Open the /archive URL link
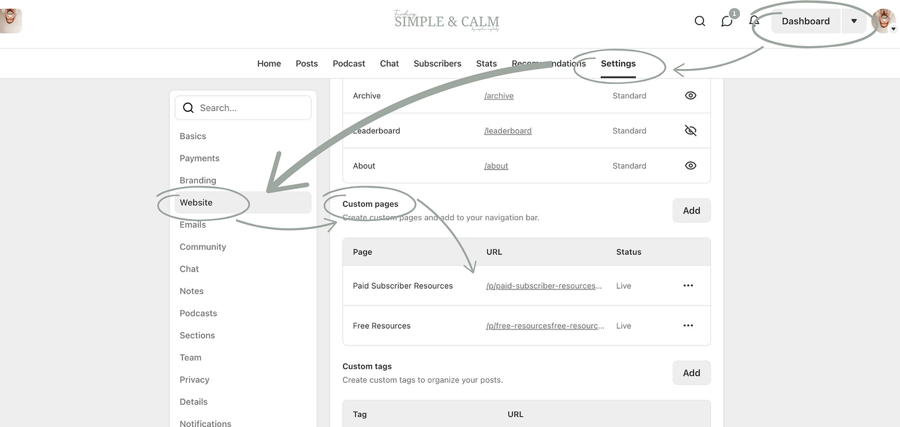The width and height of the screenshot is (900, 427). tap(498, 95)
